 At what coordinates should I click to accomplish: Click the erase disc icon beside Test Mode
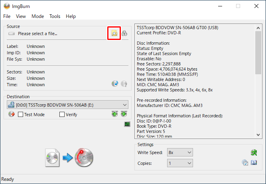11,115
